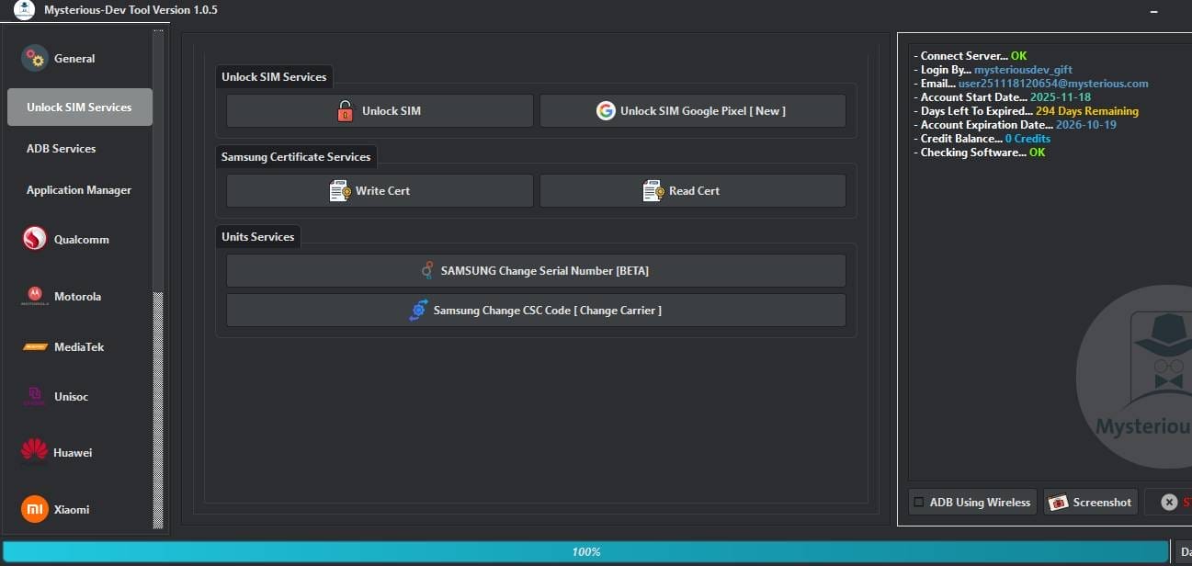Start SAMSUNG Change Serial Number BETA
This screenshot has height=566, width=1192.
tap(536, 270)
